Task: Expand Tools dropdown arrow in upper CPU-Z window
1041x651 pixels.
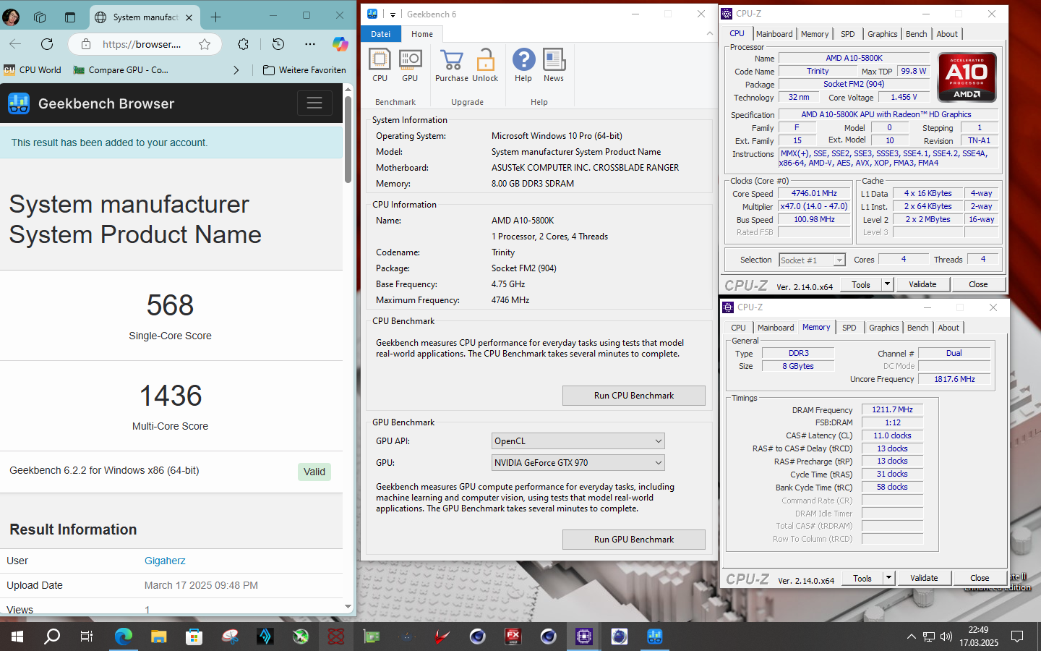Action: [888, 285]
